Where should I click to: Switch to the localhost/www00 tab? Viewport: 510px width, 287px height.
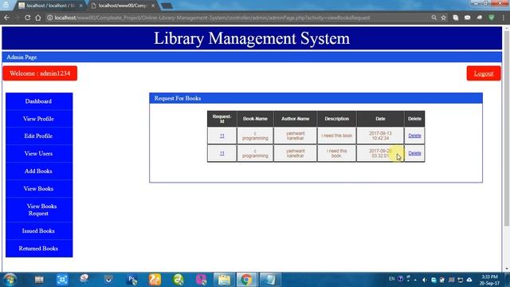(x=122, y=6)
